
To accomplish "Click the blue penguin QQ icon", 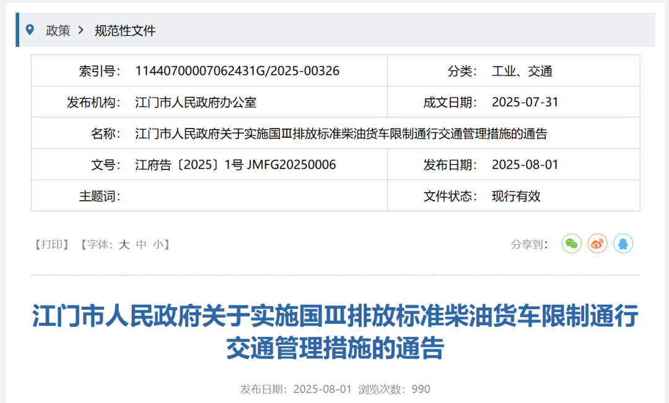I will pos(624,244).
